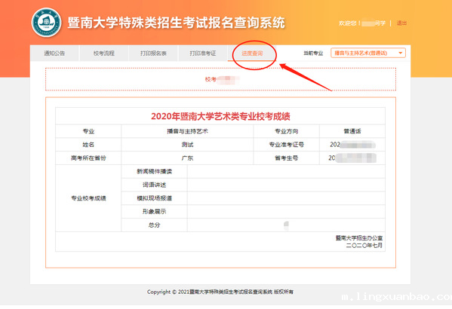Click the 专业准考证号 label

click(x=286, y=145)
